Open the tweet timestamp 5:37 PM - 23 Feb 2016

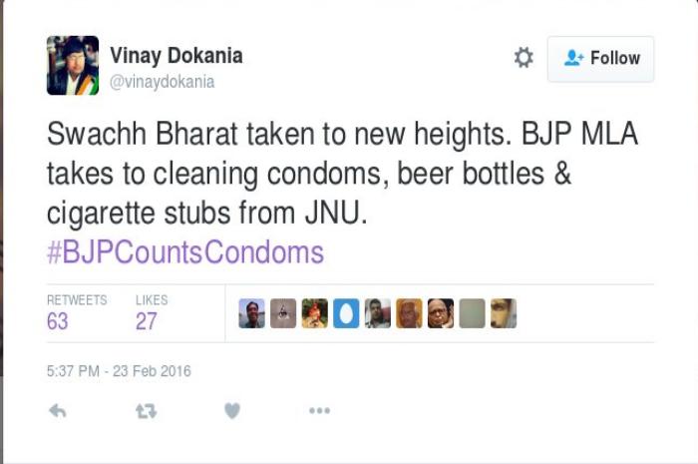(x=119, y=371)
